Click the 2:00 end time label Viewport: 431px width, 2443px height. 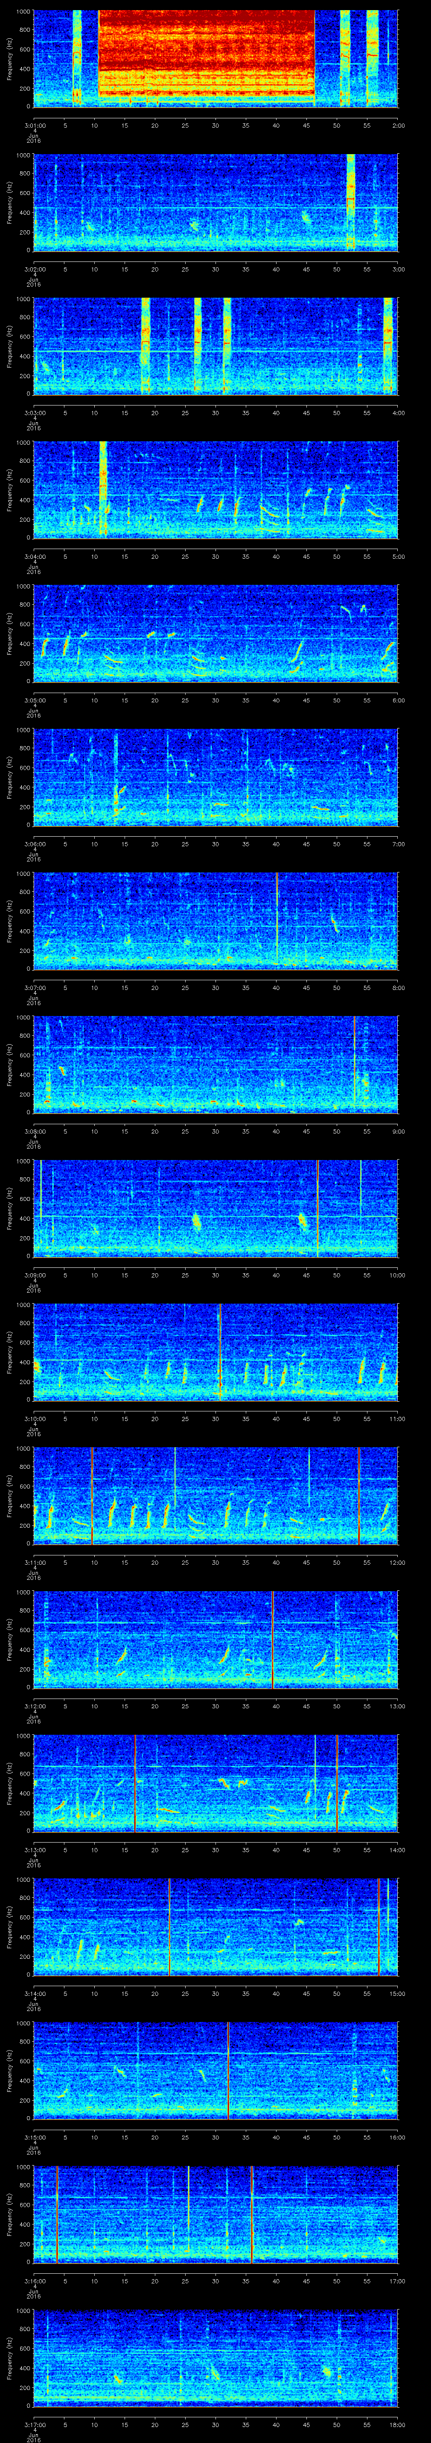(398, 124)
